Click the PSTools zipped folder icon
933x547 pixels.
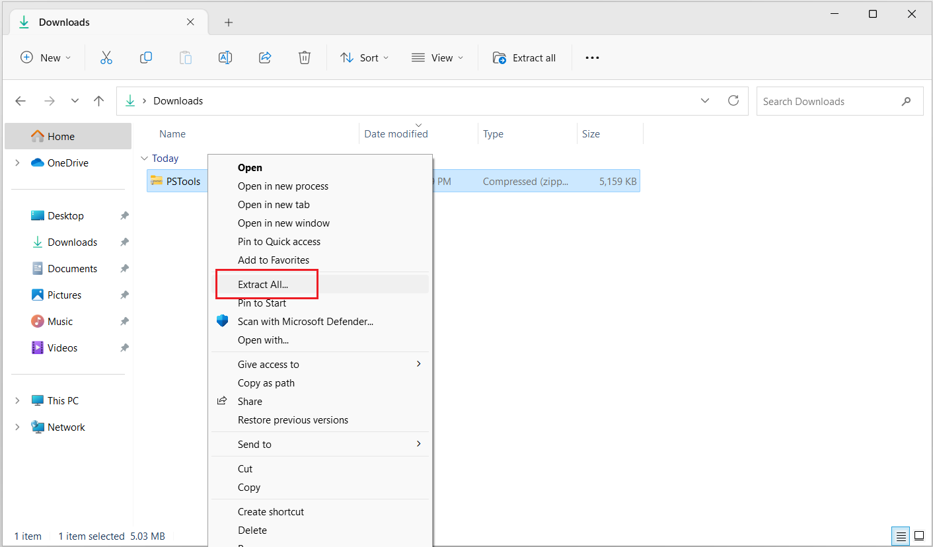coord(157,180)
